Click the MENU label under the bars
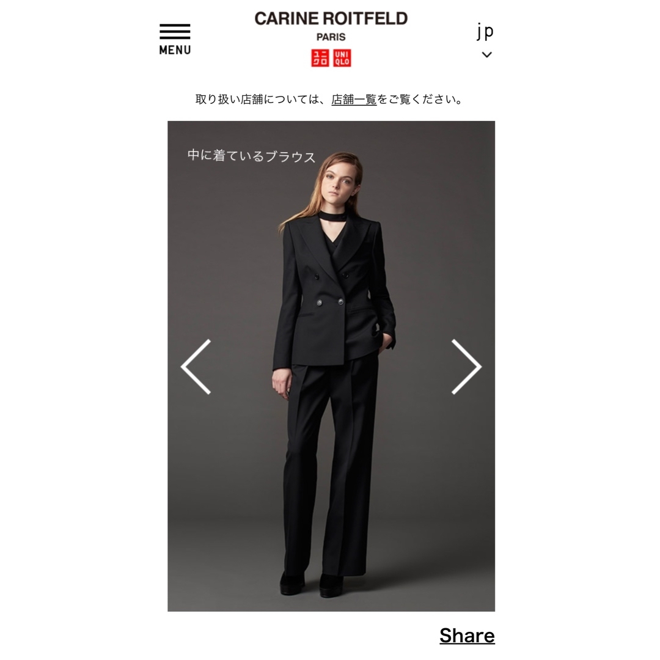 point(175,50)
